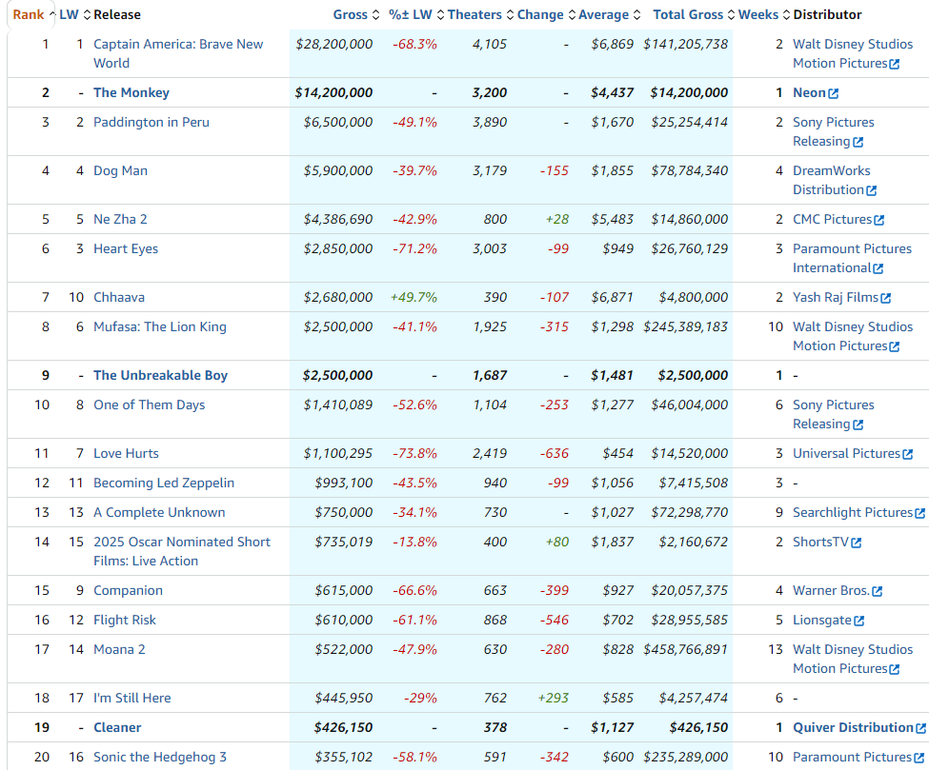Click external link icon next to Neon
This screenshot has height=770, width=929.
coord(834,93)
